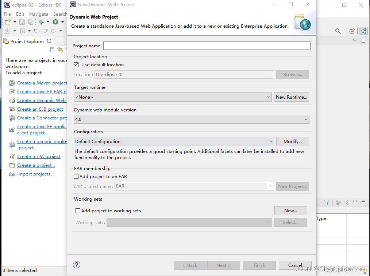Click the Save All icon in Eclipse toolbar

tap(30, 22)
